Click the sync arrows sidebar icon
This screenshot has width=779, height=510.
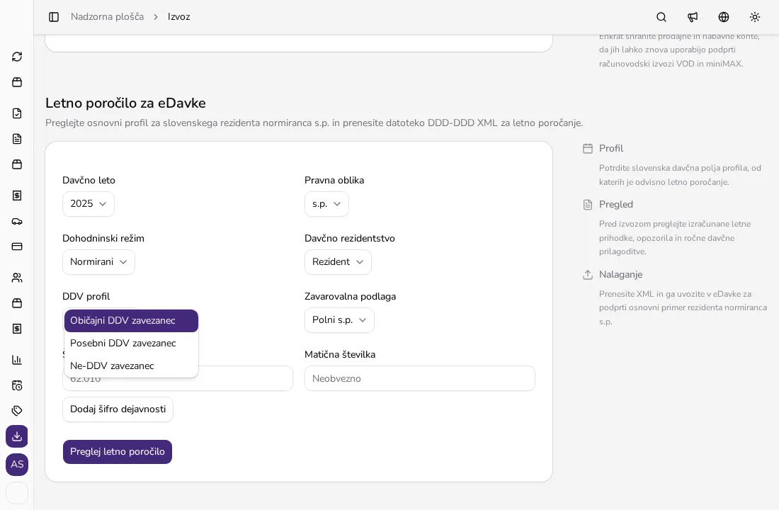click(x=17, y=57)
